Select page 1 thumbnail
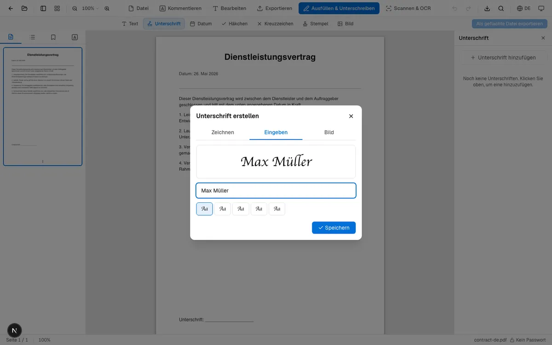This screenshot has height=345, width=552. coord(43,106)
